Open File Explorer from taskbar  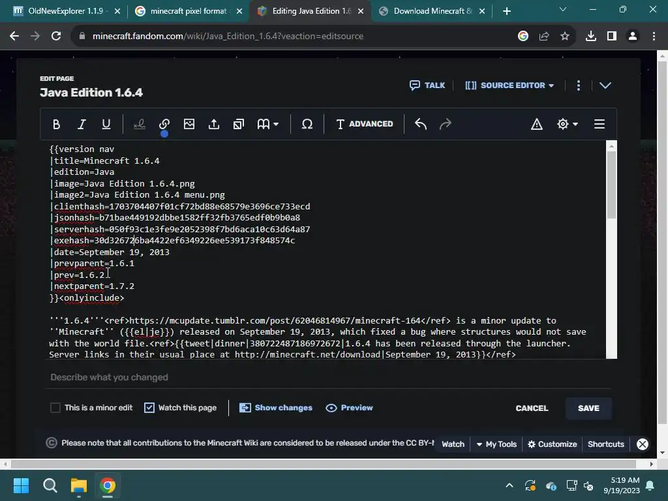click(x=79, y=485)
